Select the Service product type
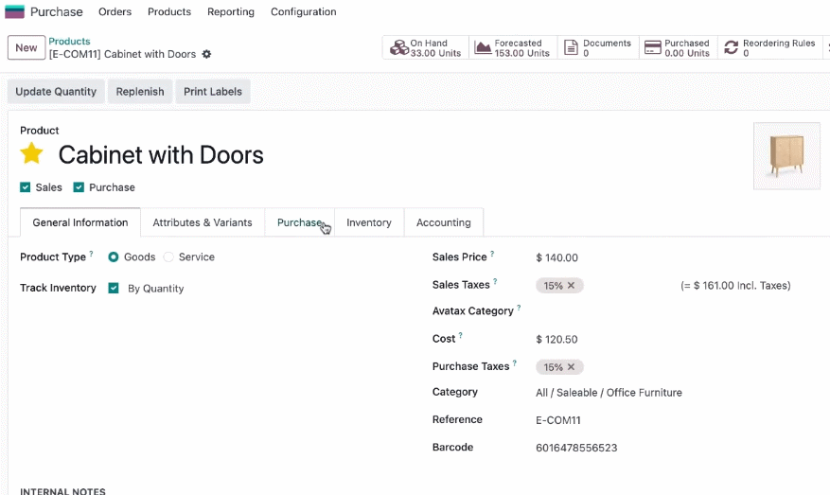Image resolution: width=830 pixels, height=495 pixels. 168,256
